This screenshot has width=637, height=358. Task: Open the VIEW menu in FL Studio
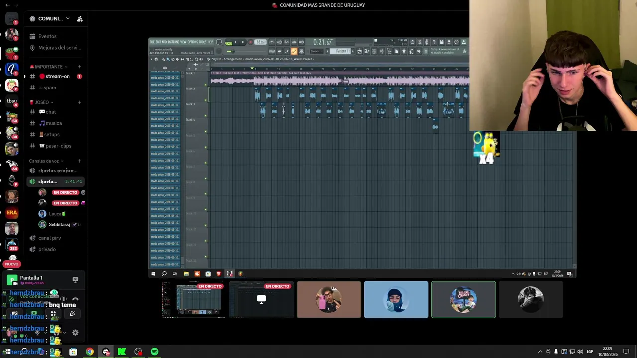183,42
